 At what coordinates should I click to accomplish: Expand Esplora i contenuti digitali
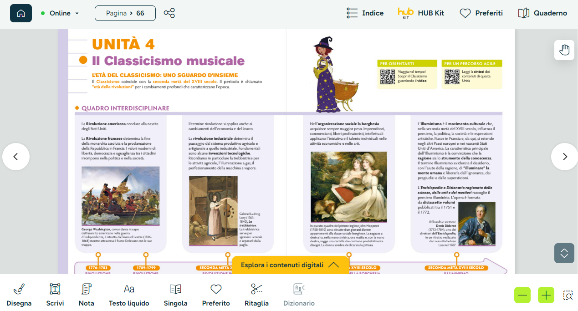[x=290, y=265]
